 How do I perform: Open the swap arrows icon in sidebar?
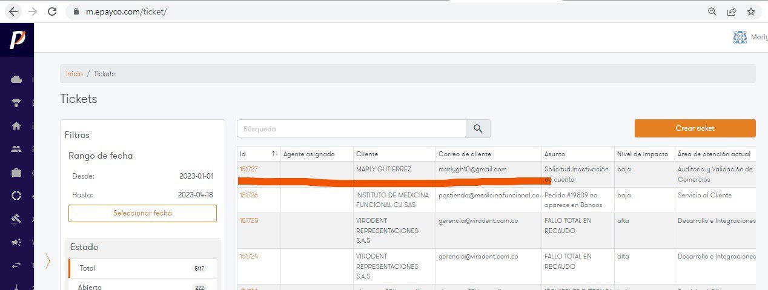click(x=16, y=265)
